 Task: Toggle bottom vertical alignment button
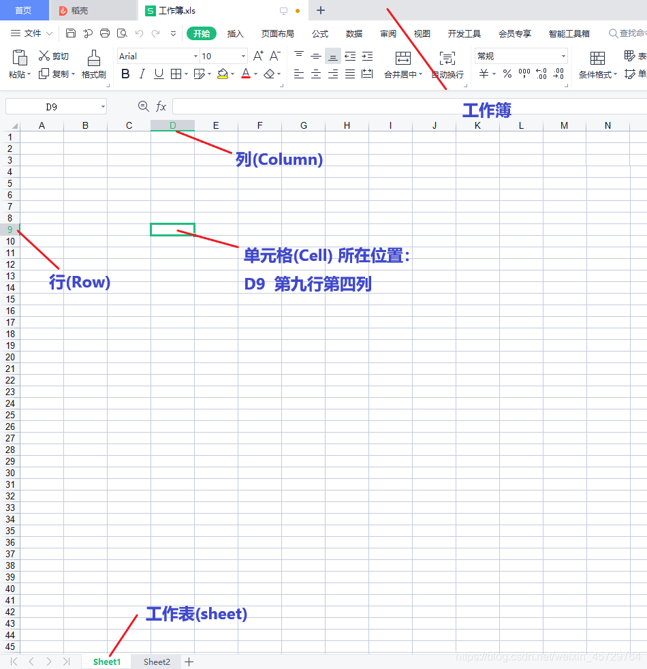(332, 56)
